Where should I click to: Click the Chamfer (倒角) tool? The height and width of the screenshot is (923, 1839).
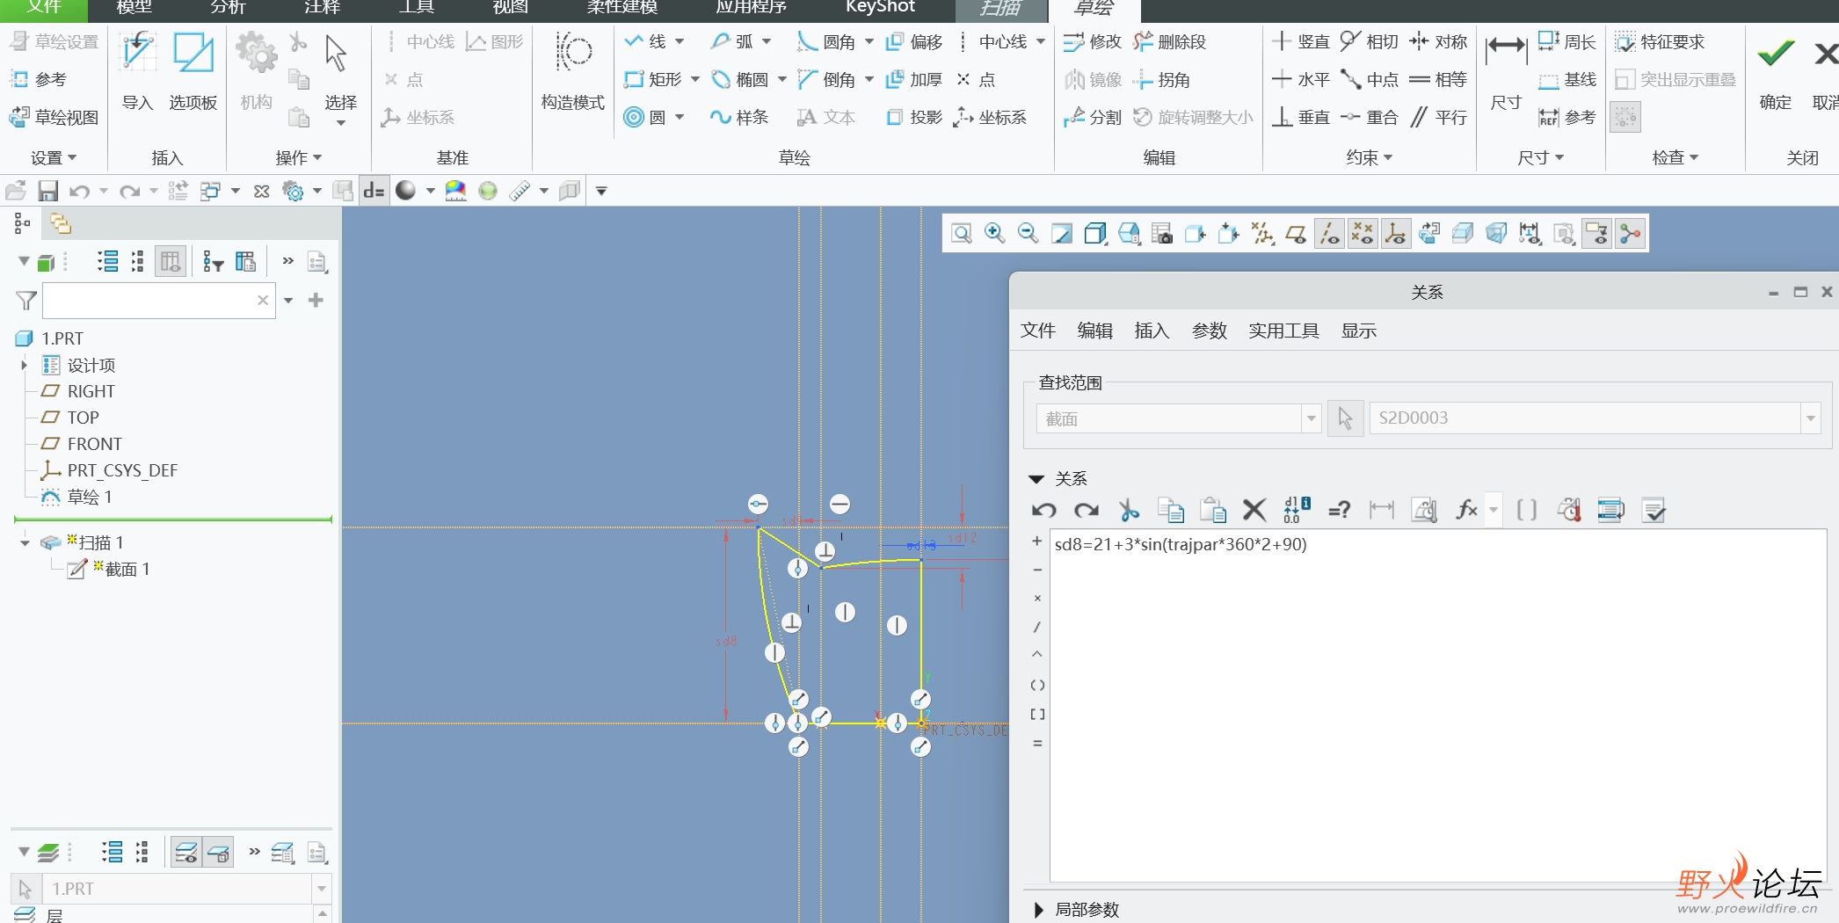pyautogui.click(x=826, y=79)
